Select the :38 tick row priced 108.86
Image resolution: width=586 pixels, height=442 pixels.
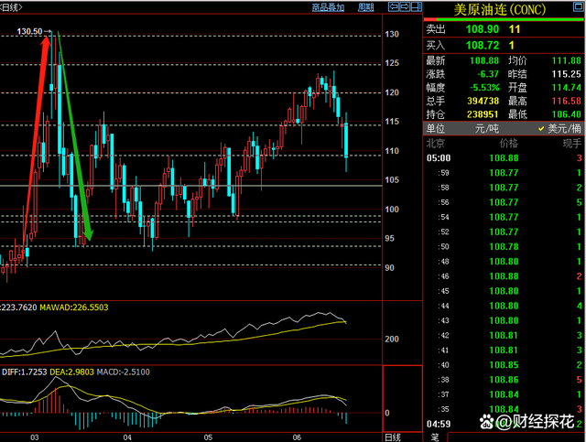(505, 380)
